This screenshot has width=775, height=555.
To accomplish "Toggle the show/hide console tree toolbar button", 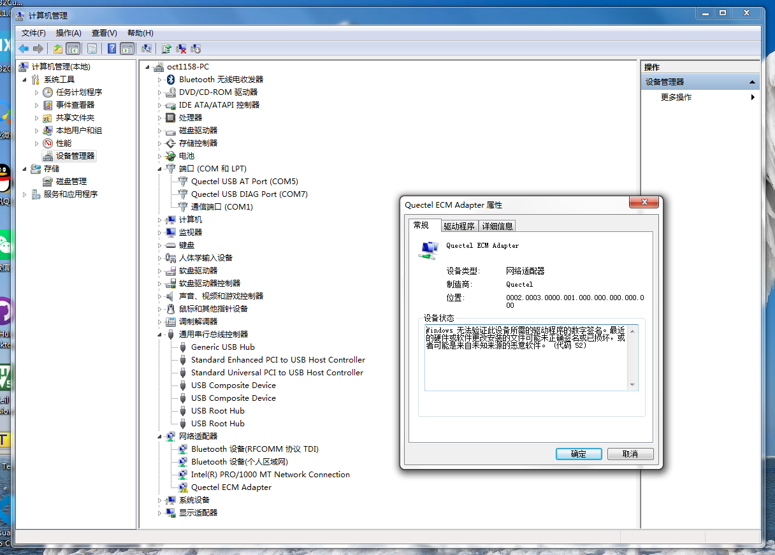I will click(73, 48).
